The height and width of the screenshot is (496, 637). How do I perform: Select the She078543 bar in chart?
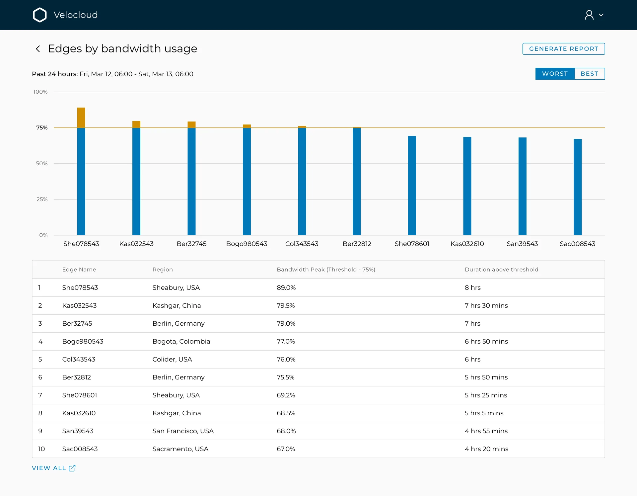tap(81, 171)
